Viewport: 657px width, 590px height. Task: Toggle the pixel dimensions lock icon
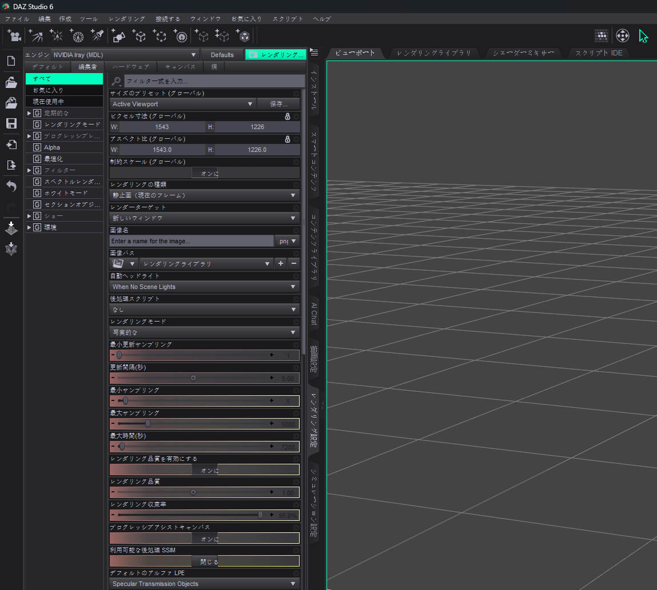(x=288, y=117)
